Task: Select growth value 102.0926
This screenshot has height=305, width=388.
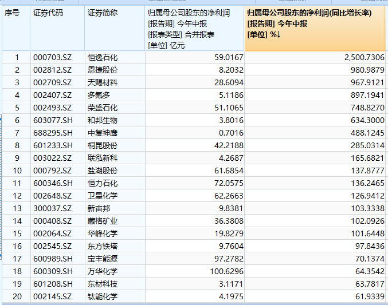Action: pos(315,221)
